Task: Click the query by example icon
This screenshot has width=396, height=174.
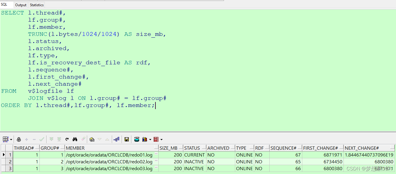Action: pyautogui.click(x=92, y=139)
